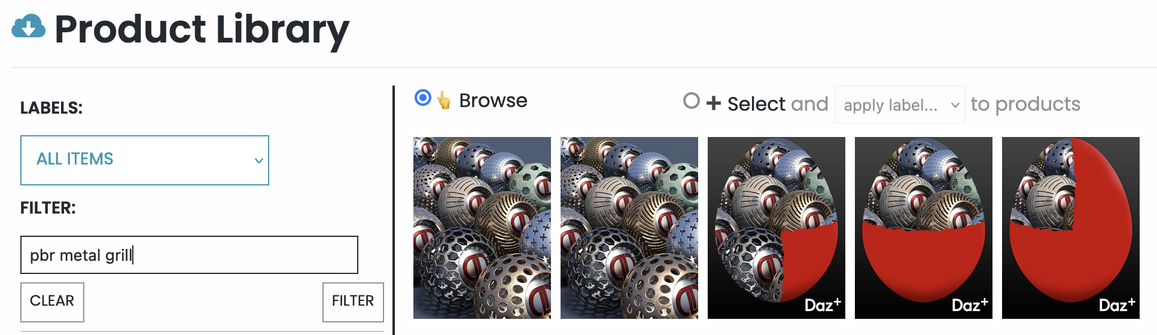Open the second metal spheres product thumbnail
The width and height of the screenshot is (1157, 335).
(x=629, y=227)
